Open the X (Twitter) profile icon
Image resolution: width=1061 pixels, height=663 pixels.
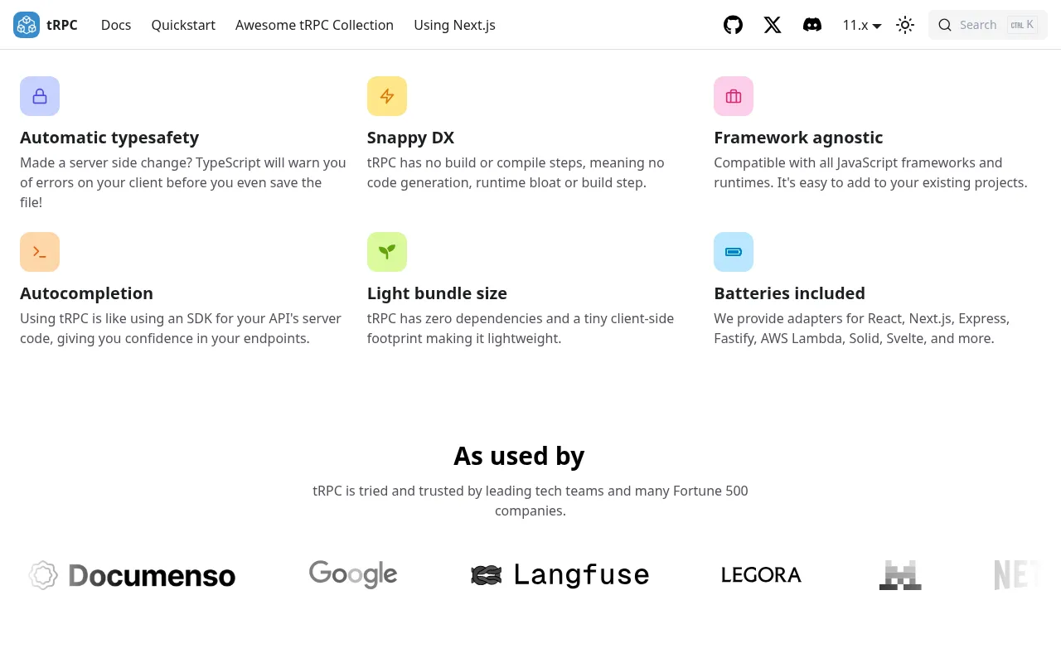[773, 25]
